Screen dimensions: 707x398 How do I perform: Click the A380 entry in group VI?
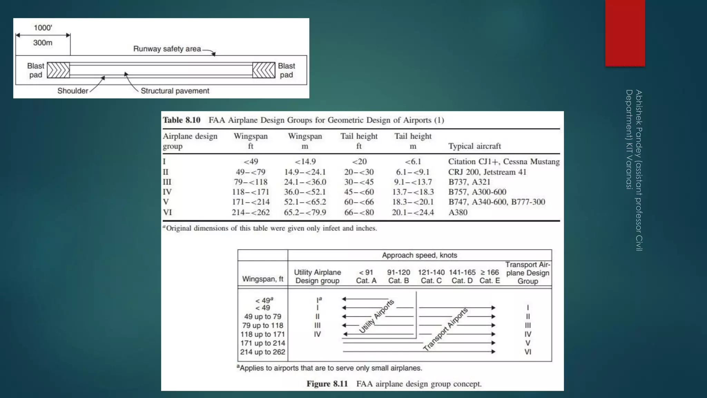[458, 212]
